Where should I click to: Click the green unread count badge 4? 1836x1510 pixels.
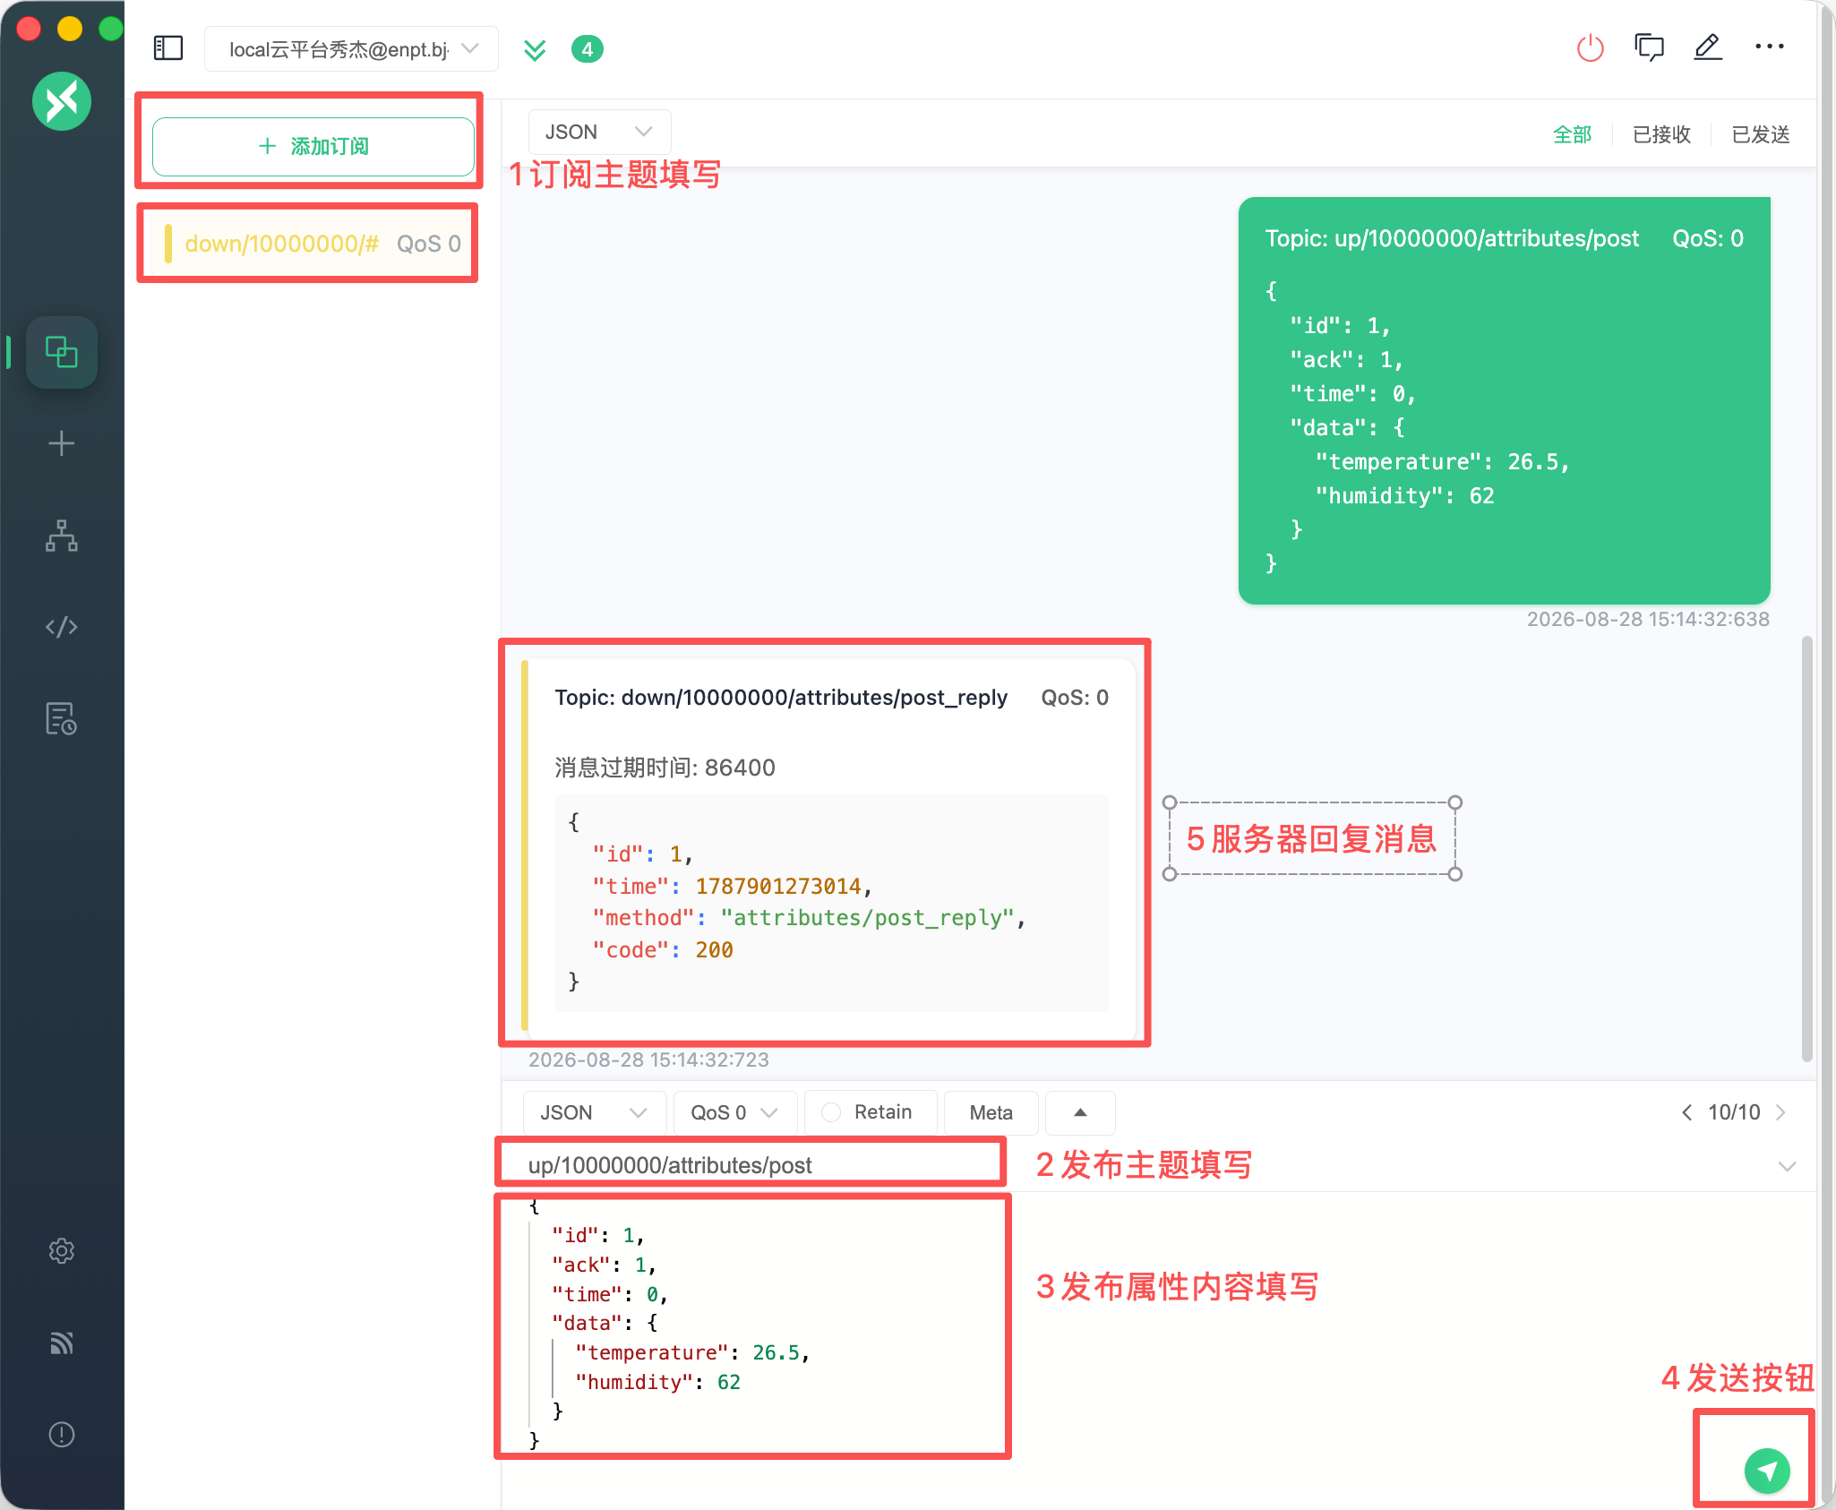point(588,49)
